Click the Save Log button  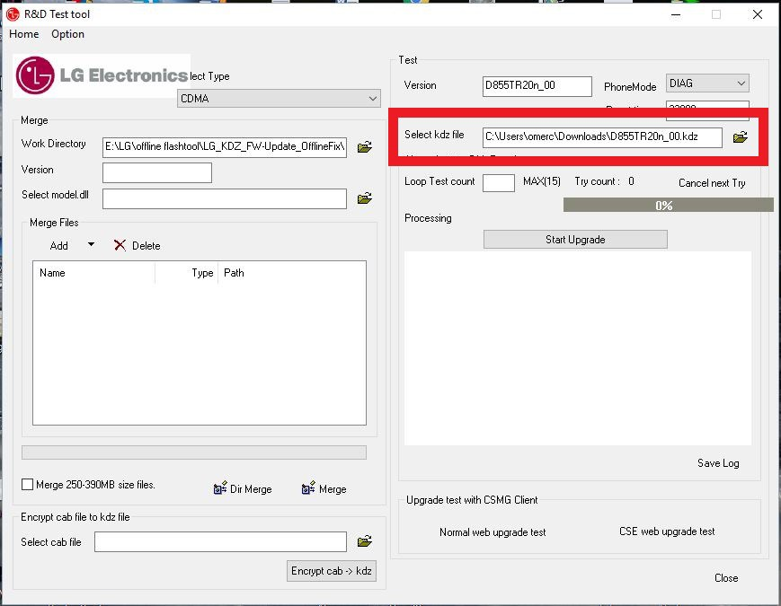point(718,463)
